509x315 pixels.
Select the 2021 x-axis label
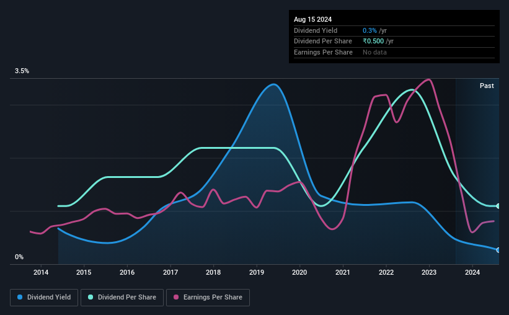pos(342,272)
